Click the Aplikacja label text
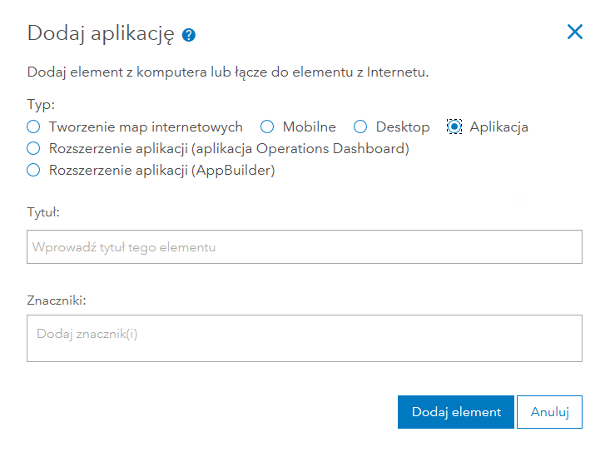The image size is (610, 457). tap(498, 127)
